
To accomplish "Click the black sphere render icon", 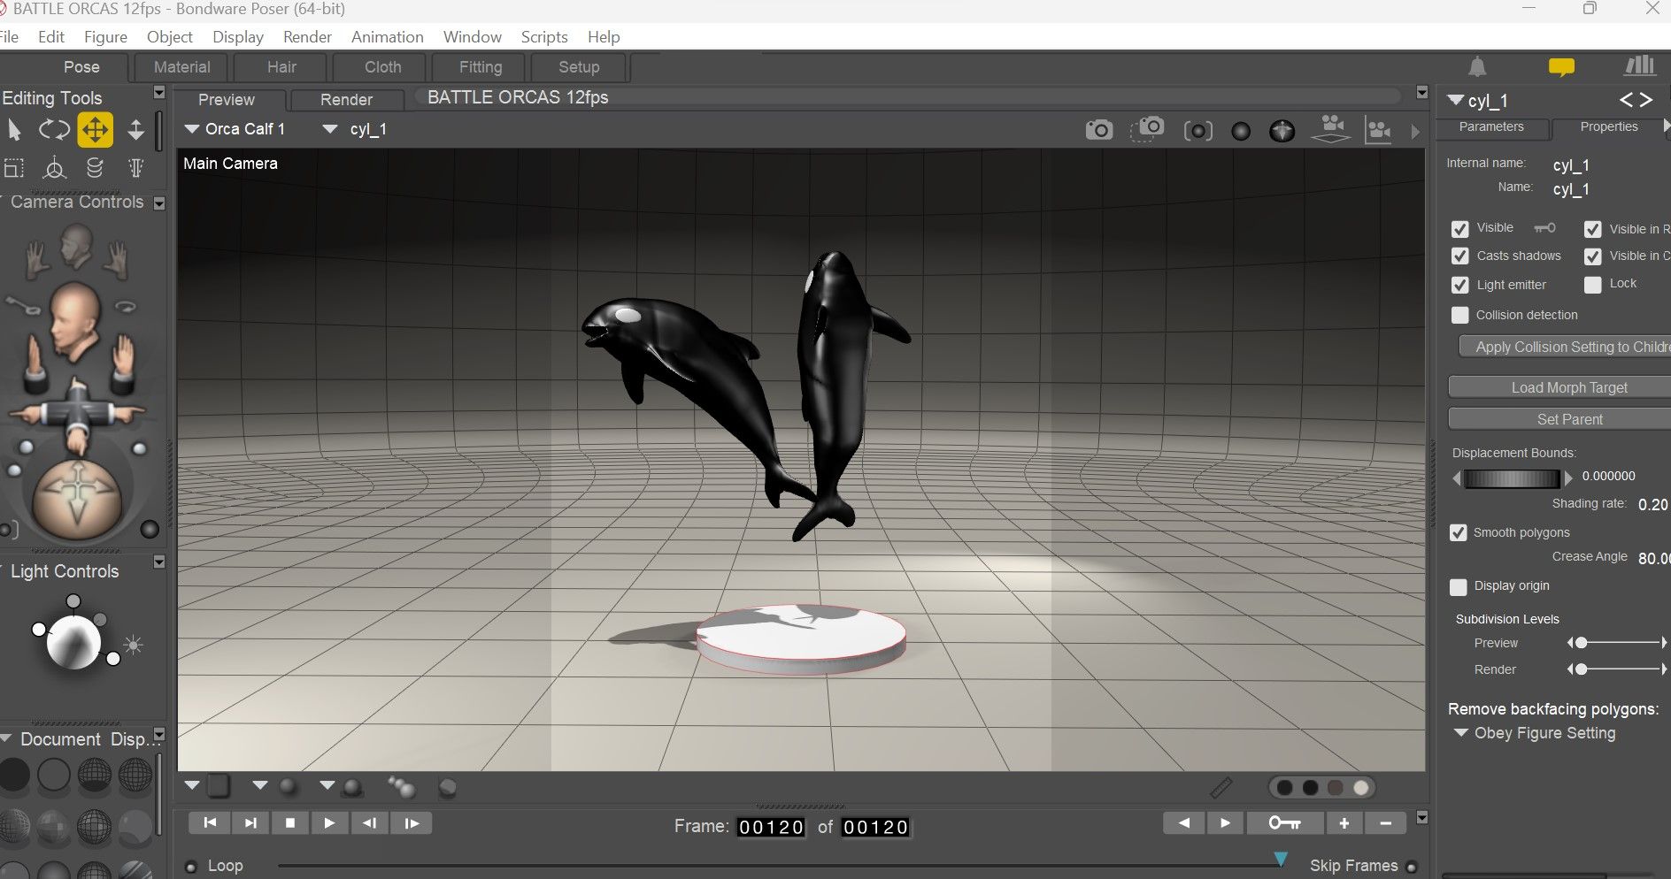I will click(x=1241, y=131).
